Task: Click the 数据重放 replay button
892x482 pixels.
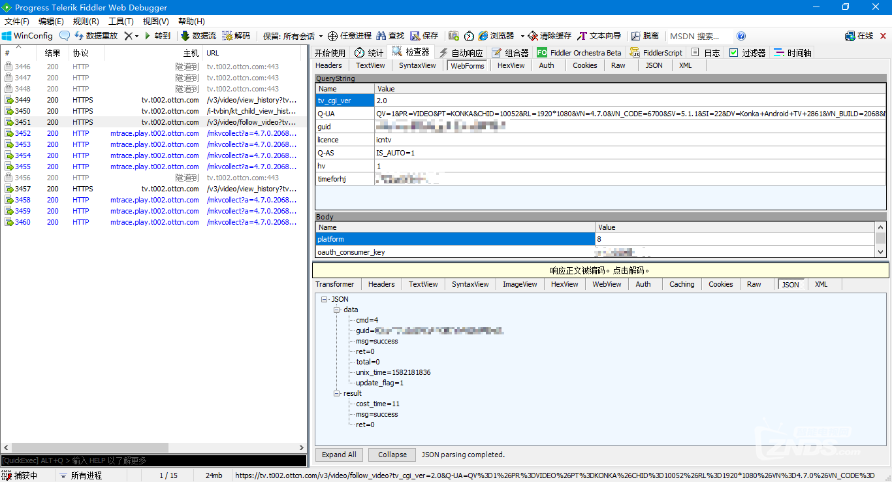Action: point(96,36)
